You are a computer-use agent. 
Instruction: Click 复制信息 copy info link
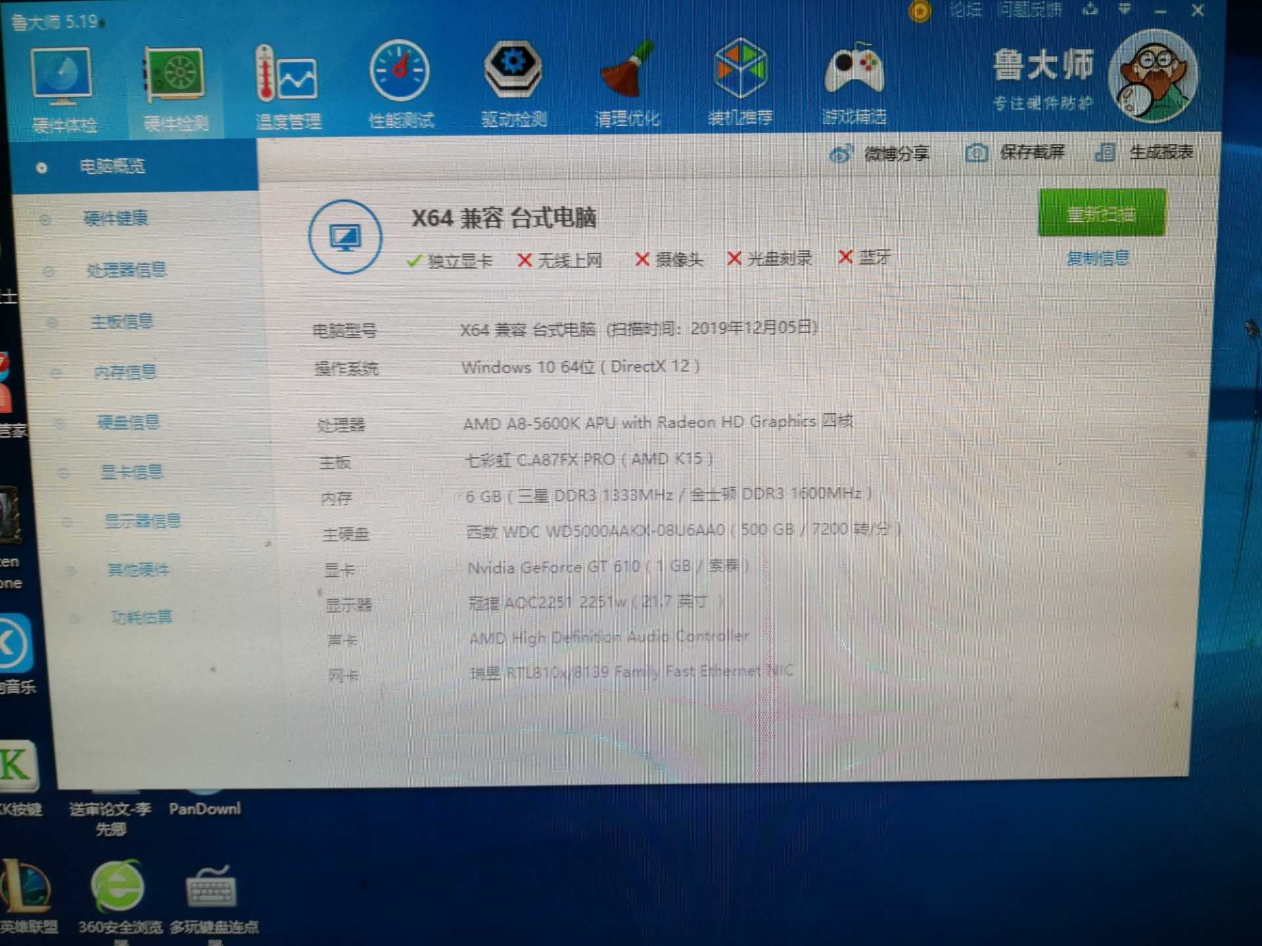point(1097,258)
